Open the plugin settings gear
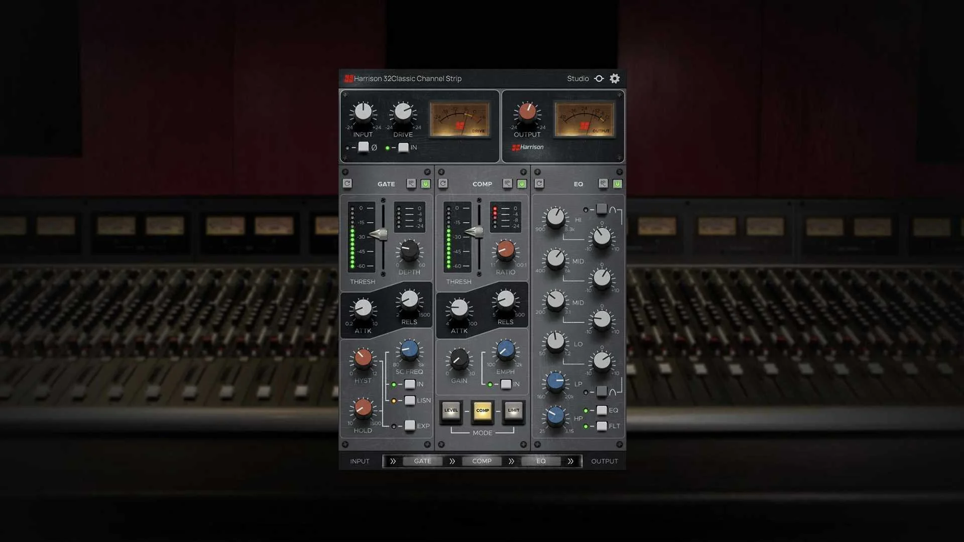This screenshot has height=542, width=964. click(x=614, y=78)
